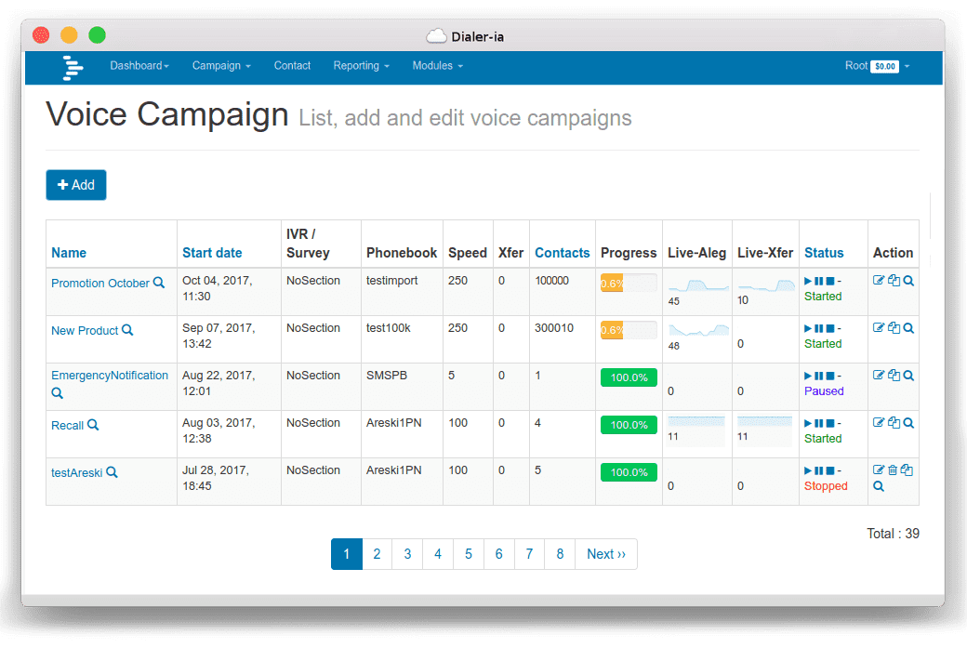Stop the New Product campaign
Image resolution: width=967 pixels, height=648 pixels.
tap(830, 328)
